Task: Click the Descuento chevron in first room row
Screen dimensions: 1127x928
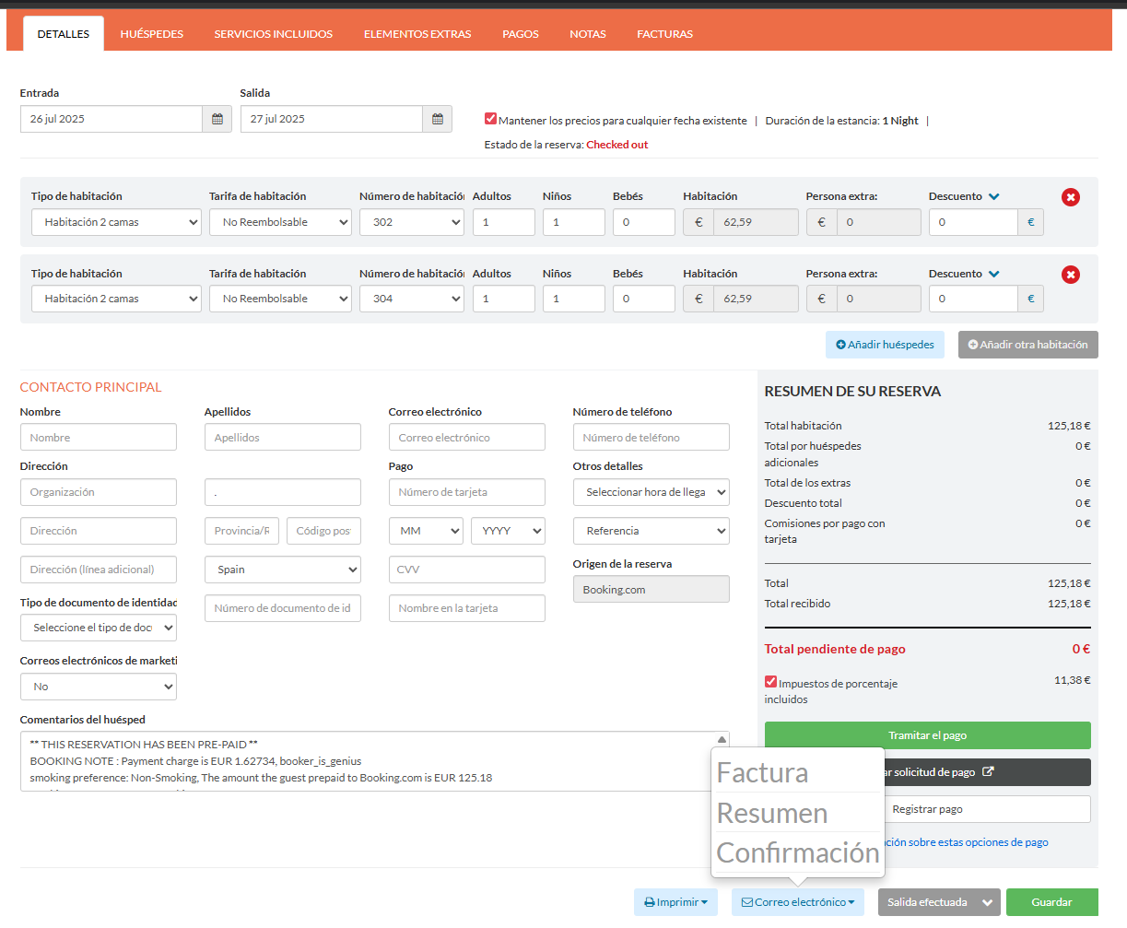Action: click(994, 196)
